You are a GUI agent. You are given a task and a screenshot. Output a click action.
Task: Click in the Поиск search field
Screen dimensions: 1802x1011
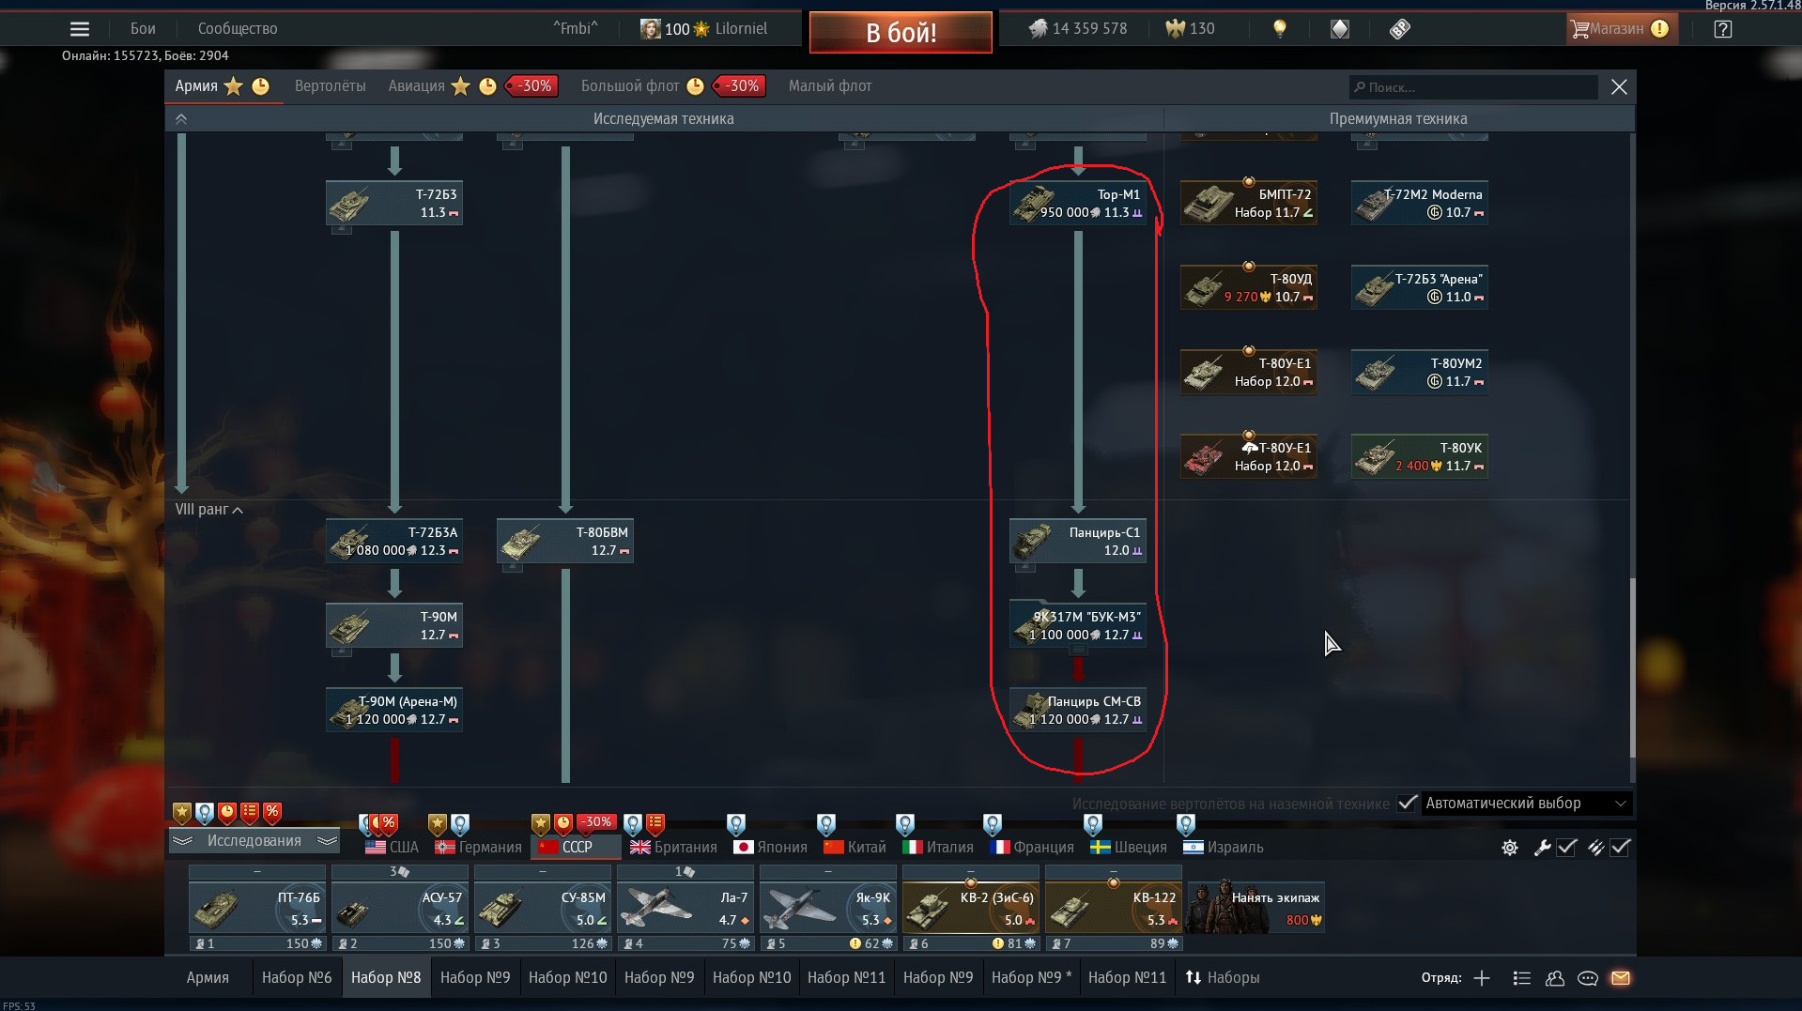pyautogui.click(x=1473, y=87)
